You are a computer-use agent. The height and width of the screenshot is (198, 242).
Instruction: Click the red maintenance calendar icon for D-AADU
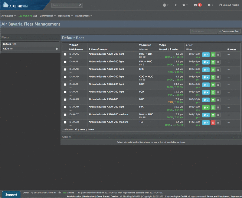(x=213, y=123)
